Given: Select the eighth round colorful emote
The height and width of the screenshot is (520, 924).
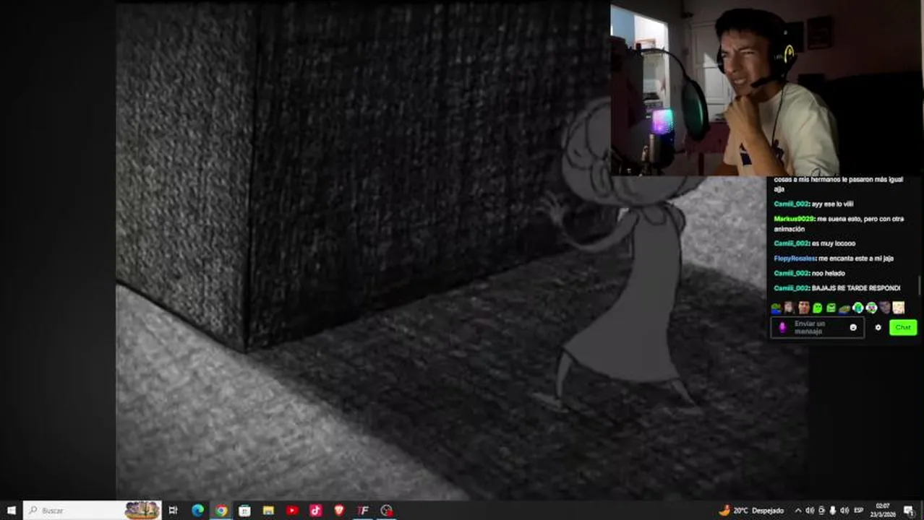Looking at the screenshot, I should (x=871, y=308).
